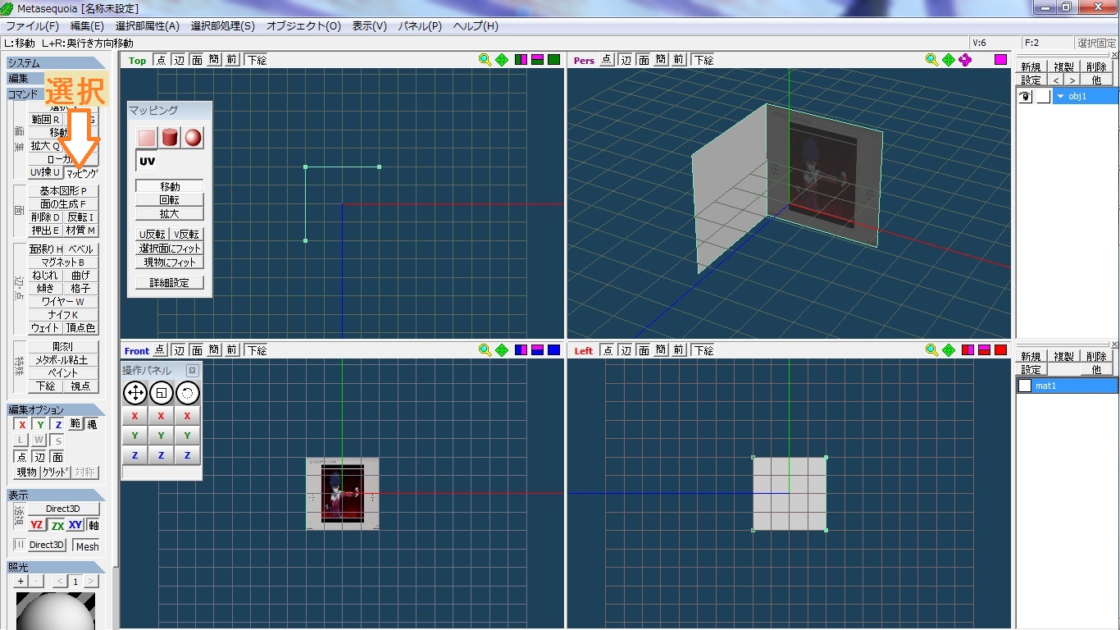Click magenta maximize icon in Pers view
This screenshot has height=630, width=1120.
(1000, 60)
